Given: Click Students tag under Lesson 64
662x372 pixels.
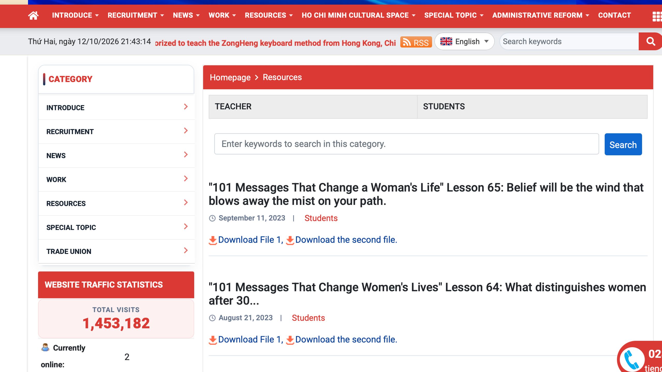Looking at the screenshot, I should [308, 318].
